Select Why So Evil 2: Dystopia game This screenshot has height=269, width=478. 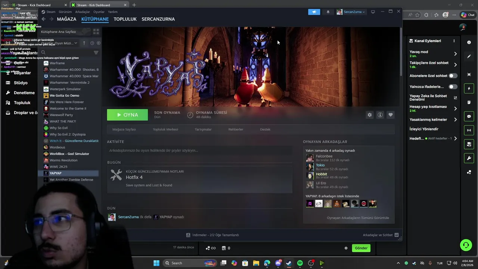(x=68, y=134)
